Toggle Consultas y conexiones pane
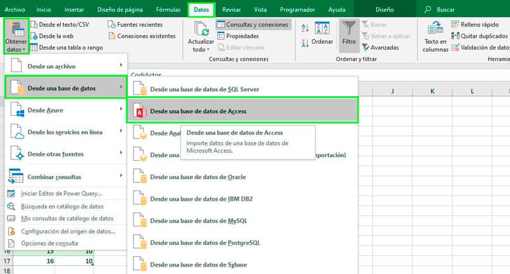The width and height of the screenshot is (510, 274). pyautogui.click(x=253, y=25)
